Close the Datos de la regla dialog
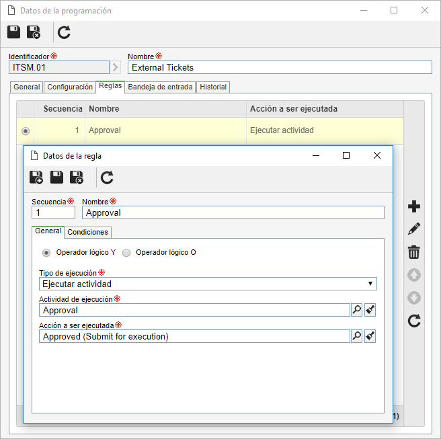441x439 pixels. pyautogui.click(x=377, y=155)
